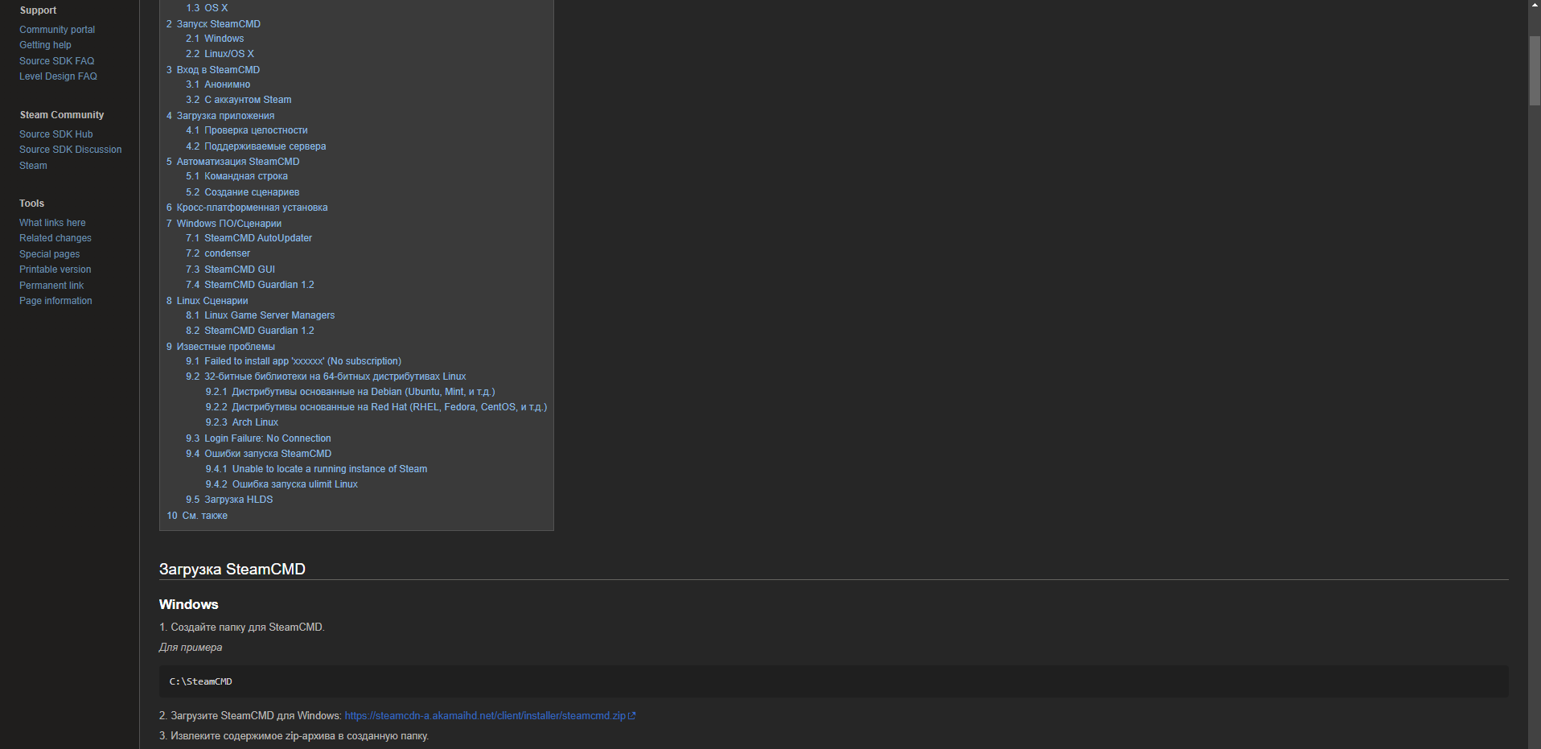Open 4.2 Поддерживаемые сервера
The image size is (1541, 749).
(x=256, y=146)
